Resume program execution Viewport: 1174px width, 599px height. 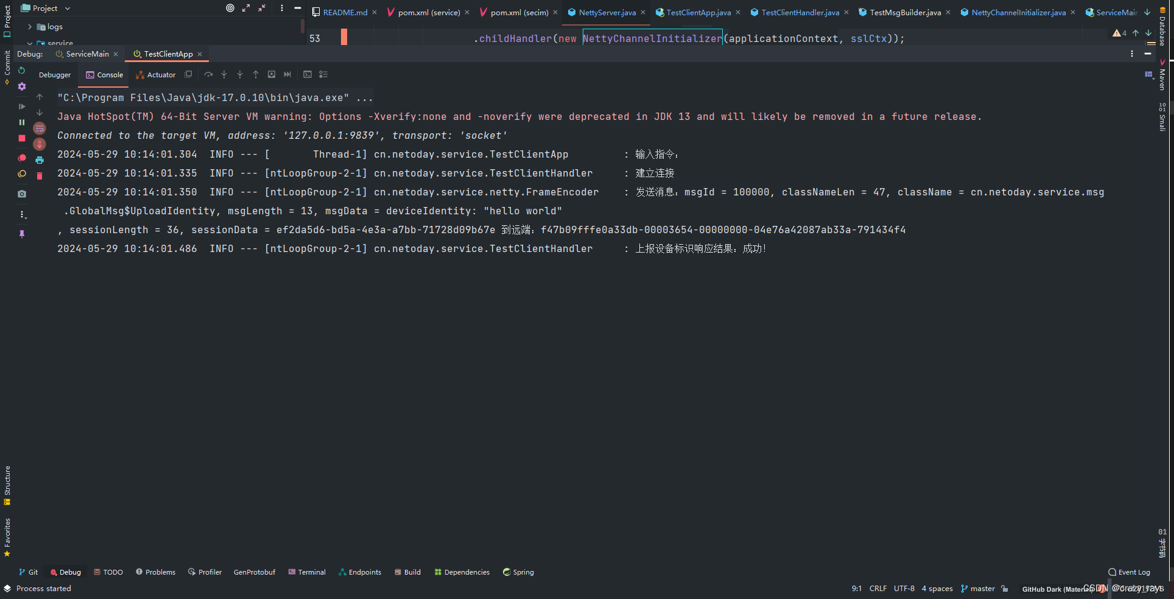(22, 107)
